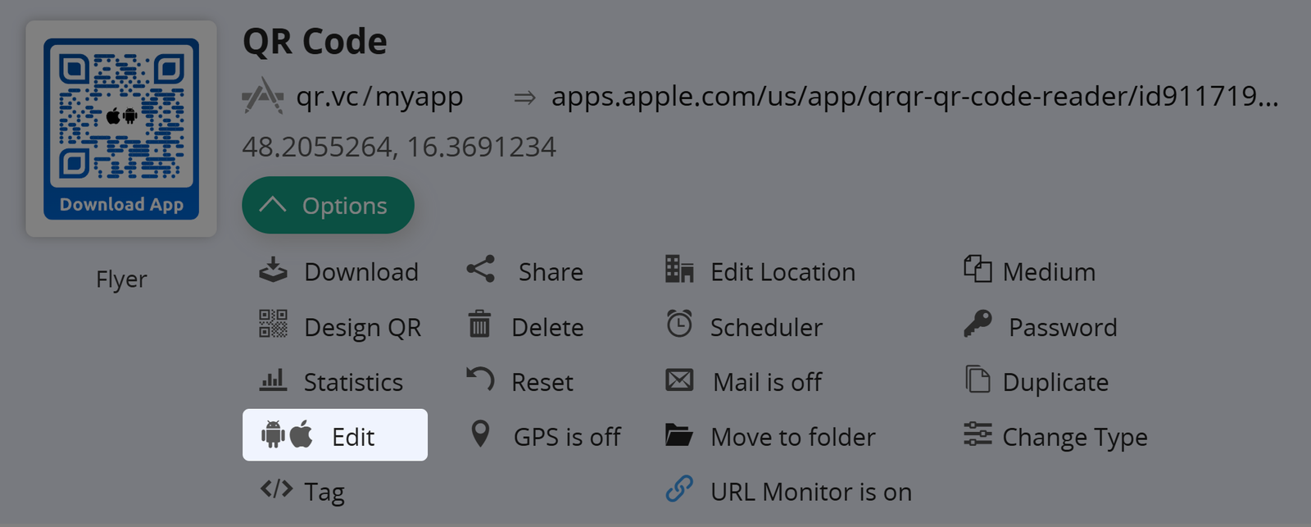Open the Change Type option

click(x=1074, y=437)
